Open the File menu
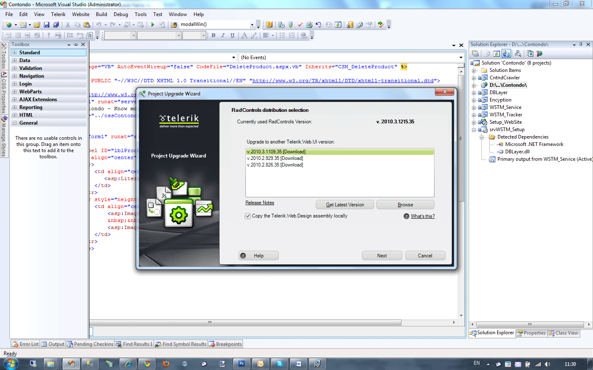 [9, 14]
